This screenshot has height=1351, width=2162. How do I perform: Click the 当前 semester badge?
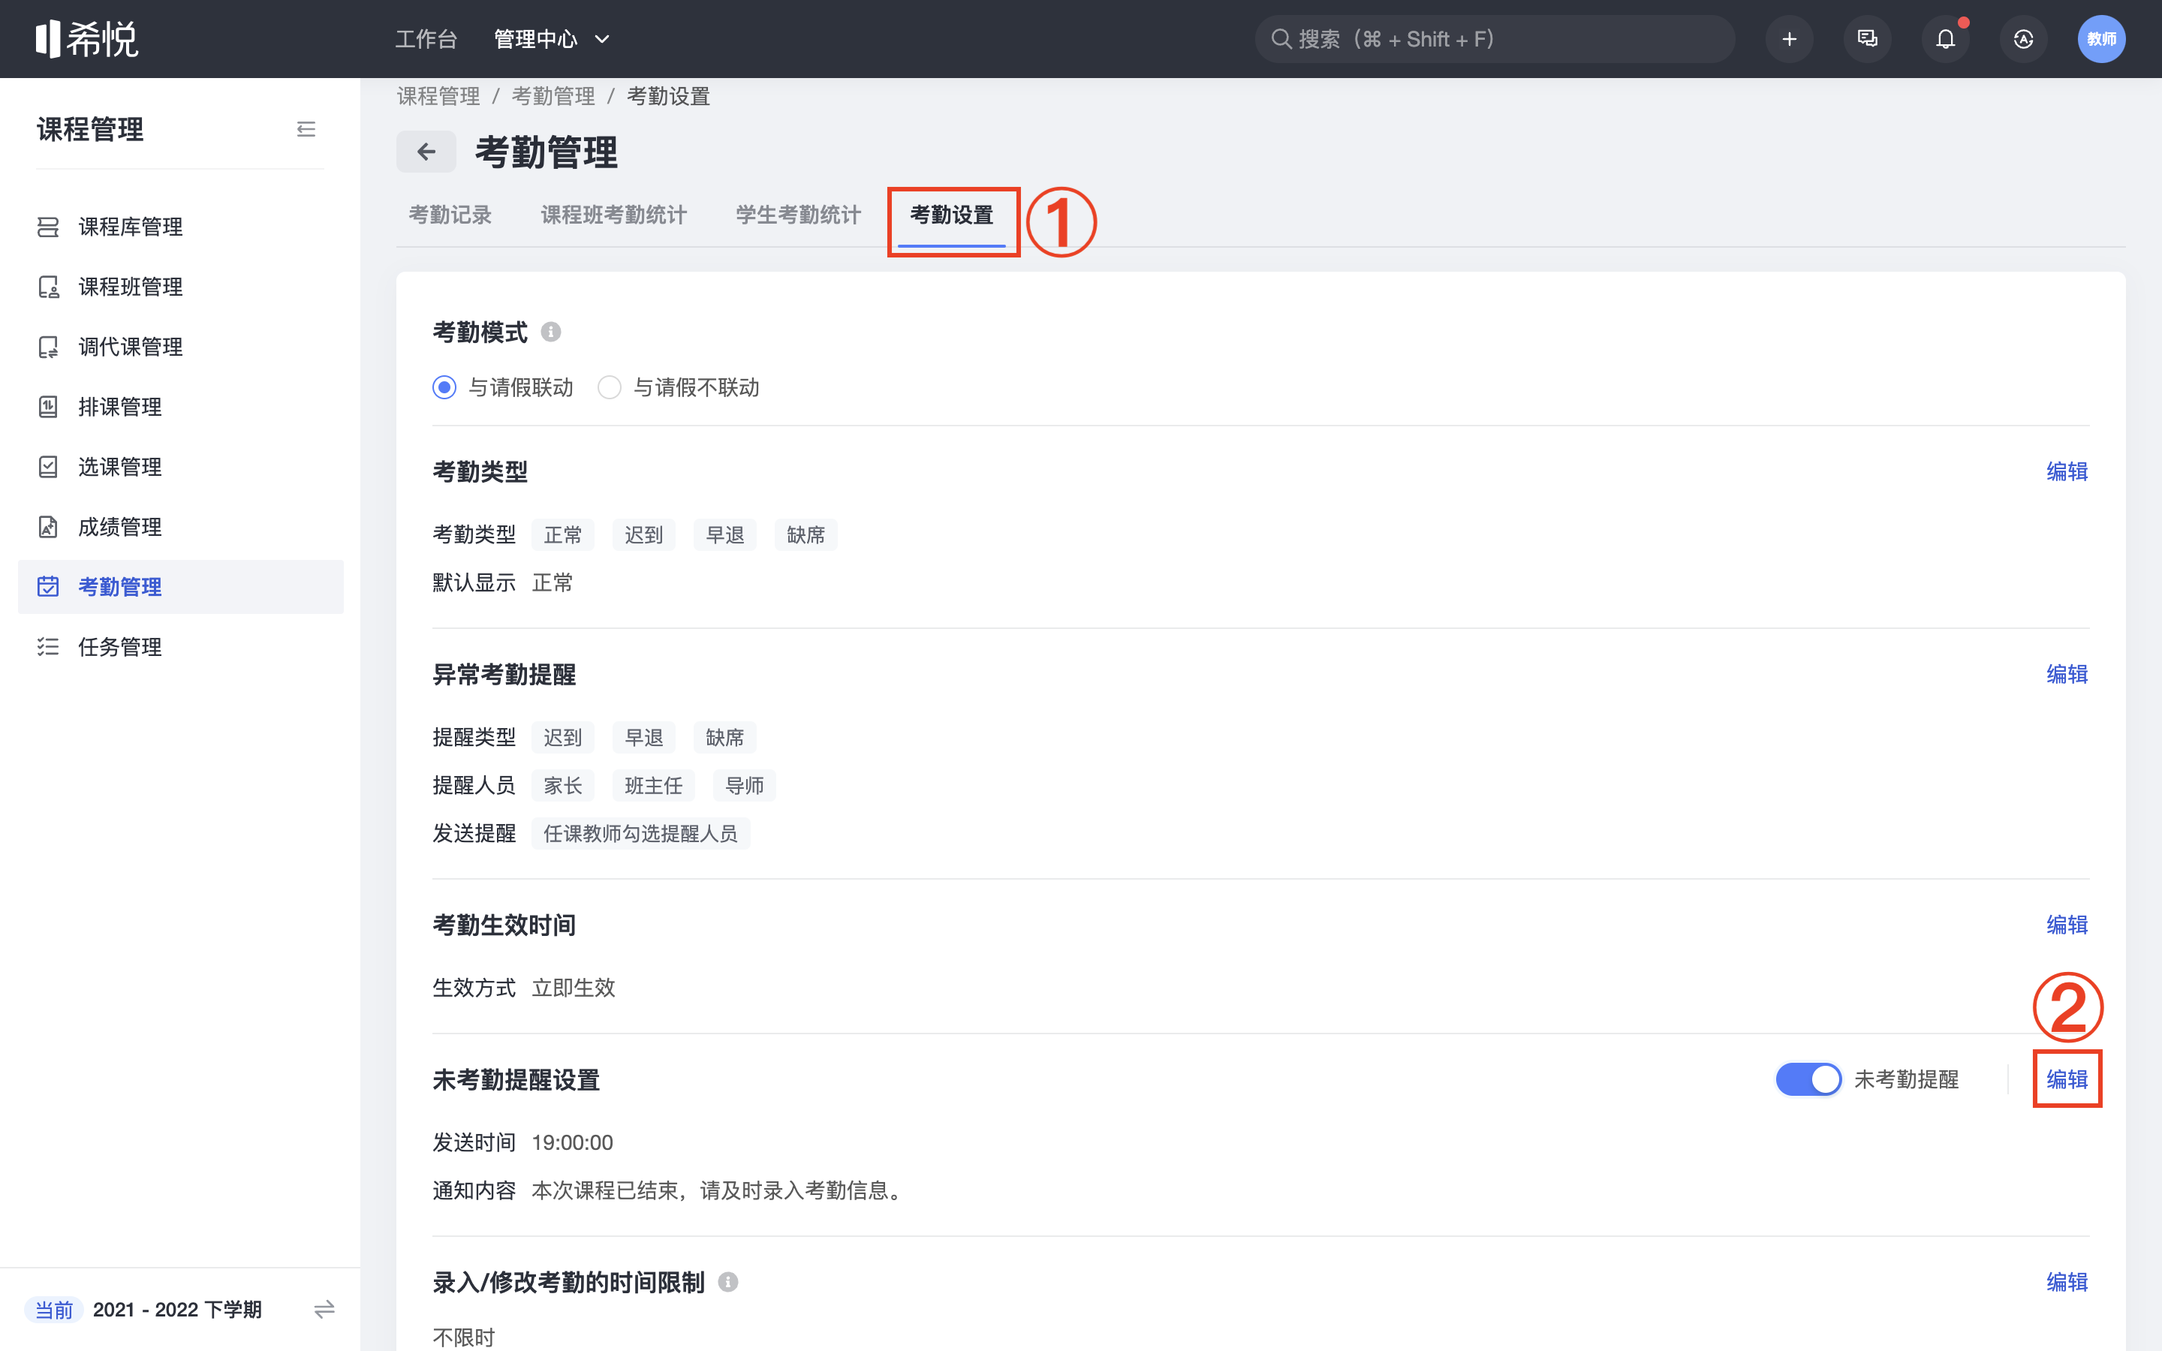(x=53, y=1310)
